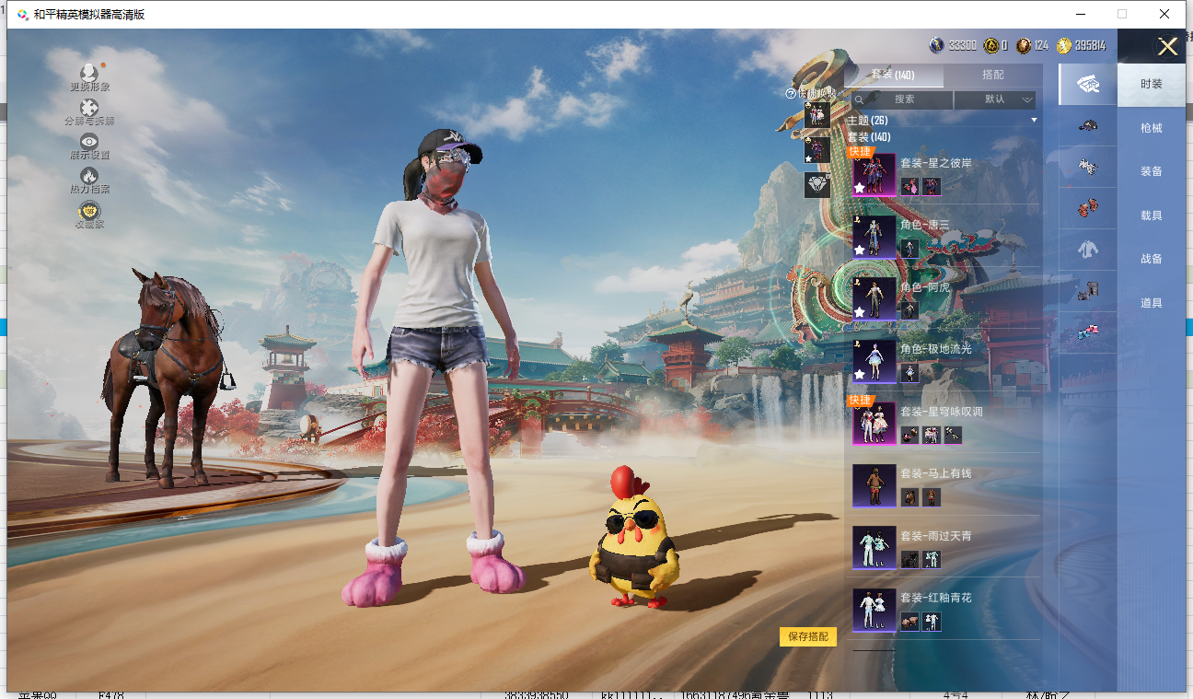
Task: Click first small piece icon under 套装-星穹咏叹调
Action: click(909, 436)
